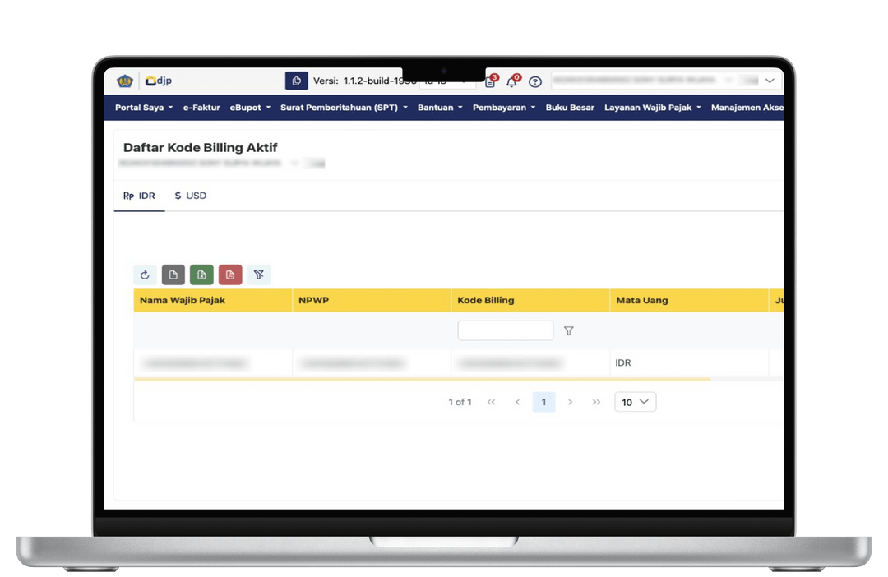Go to the next page arrow
This screenshot has height=577, width=888.
(x=571, y=402)
